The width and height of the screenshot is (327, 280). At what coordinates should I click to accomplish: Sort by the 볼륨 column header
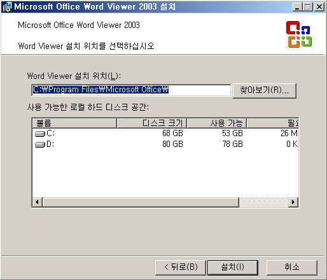(x=74, y=123)
